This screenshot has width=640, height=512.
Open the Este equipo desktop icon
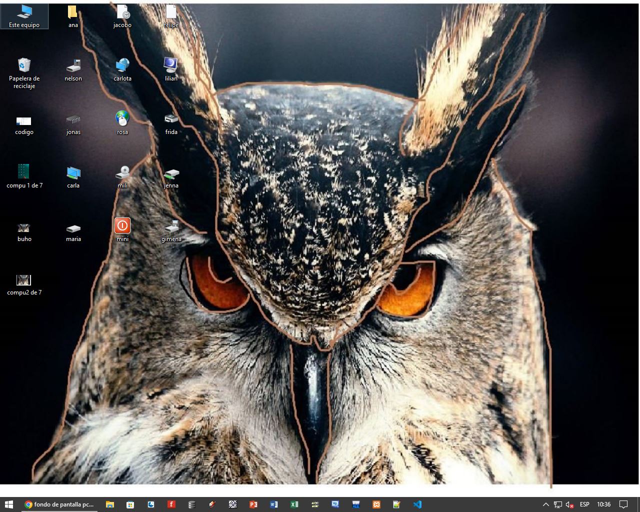pyautogui.click(x=24, y=15)
